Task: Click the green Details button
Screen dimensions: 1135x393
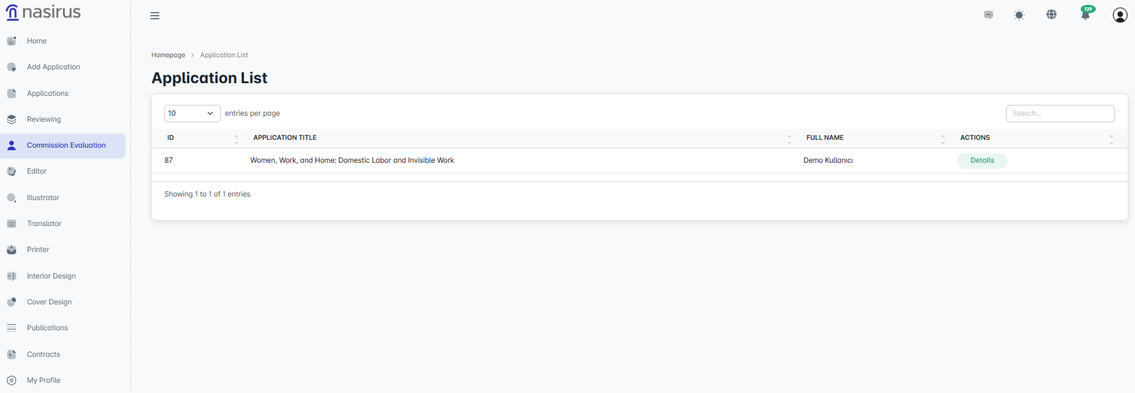Action: [x=982, y=160]
